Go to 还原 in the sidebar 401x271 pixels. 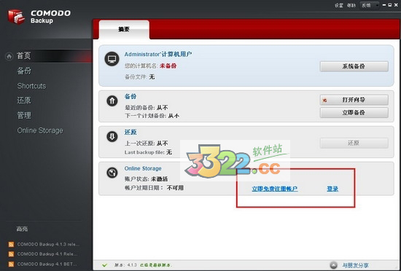pos(24,101)
